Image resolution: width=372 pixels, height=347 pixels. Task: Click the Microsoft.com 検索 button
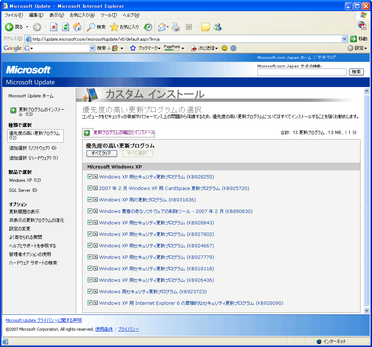356,72
